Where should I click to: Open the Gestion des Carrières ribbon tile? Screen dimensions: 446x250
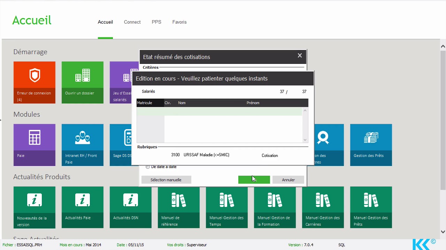[329, 145]
